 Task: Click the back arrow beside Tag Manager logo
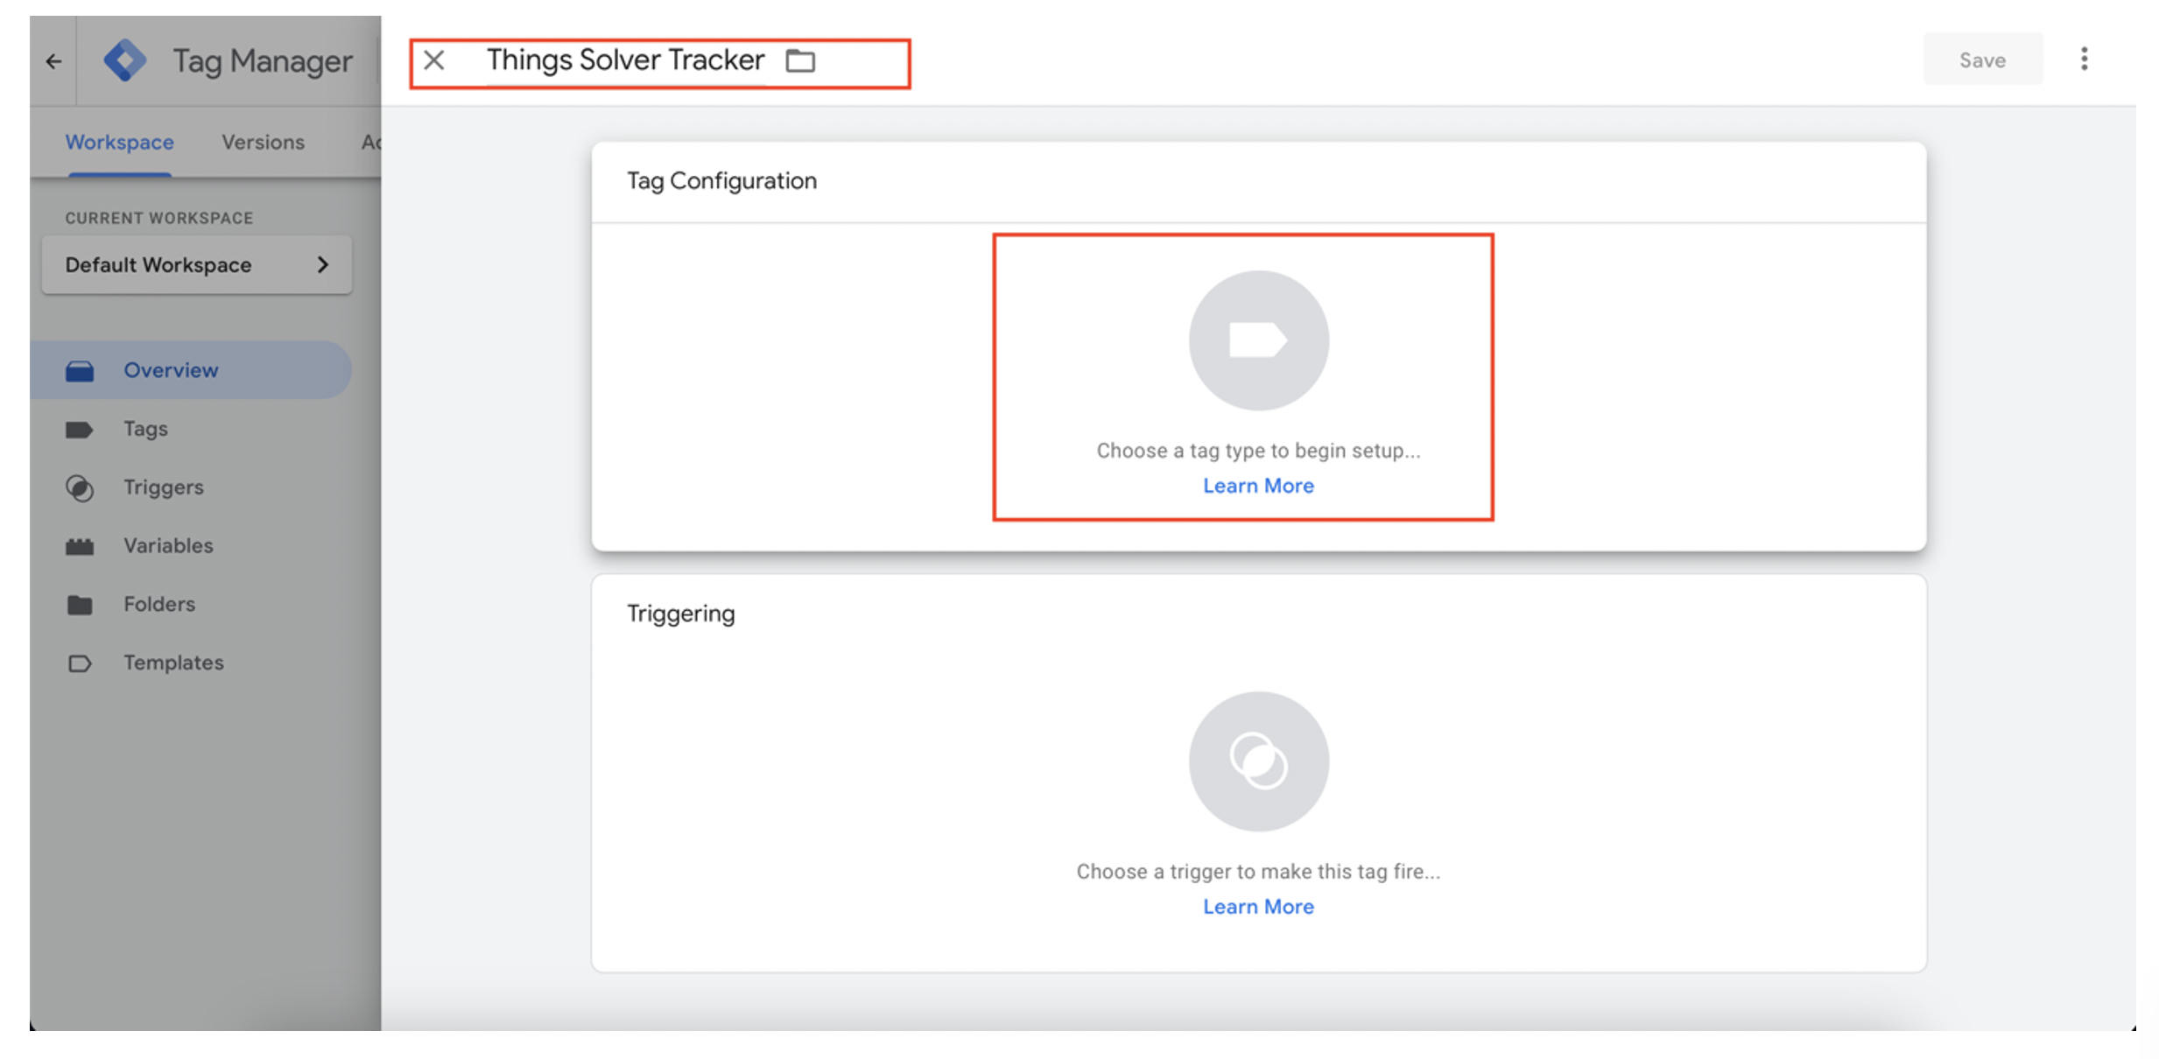click(x=54, y=61)
